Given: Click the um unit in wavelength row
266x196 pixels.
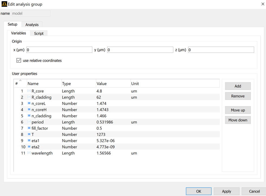Looking at the screenshot, I should [134, 153].
